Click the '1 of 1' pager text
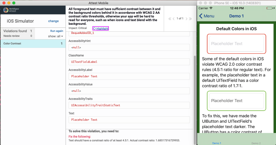276x145 pixels. coord(180,18)
